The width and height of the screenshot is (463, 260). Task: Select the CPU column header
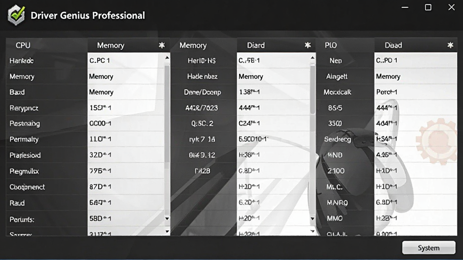[23, 45]
